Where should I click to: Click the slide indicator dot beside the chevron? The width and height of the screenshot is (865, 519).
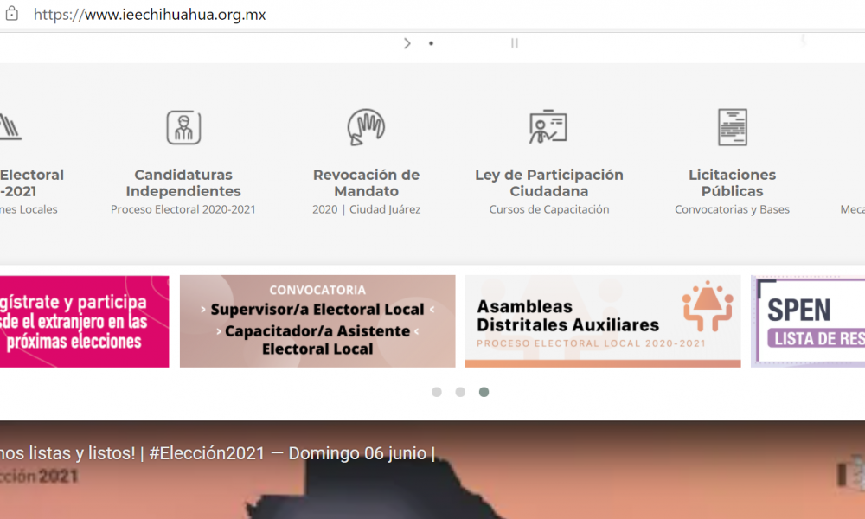432,43
